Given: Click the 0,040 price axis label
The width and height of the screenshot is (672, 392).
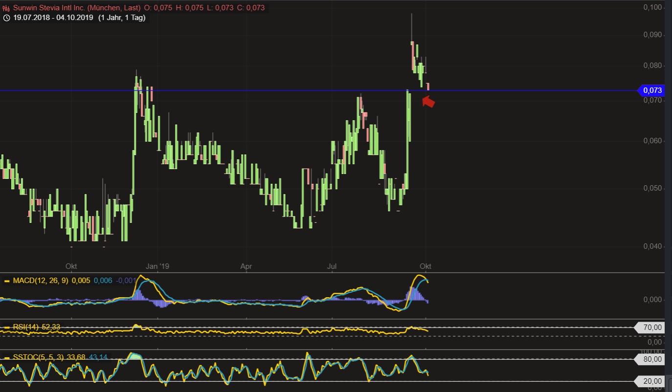Looking at the screenshot, I should 652,247.
